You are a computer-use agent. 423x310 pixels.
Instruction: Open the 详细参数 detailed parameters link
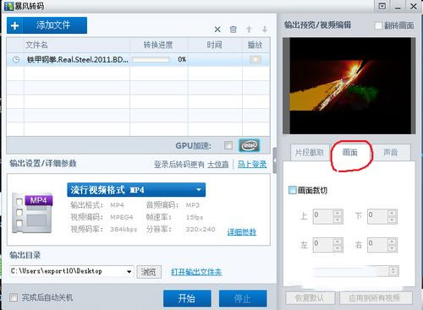tap(242, 232)
